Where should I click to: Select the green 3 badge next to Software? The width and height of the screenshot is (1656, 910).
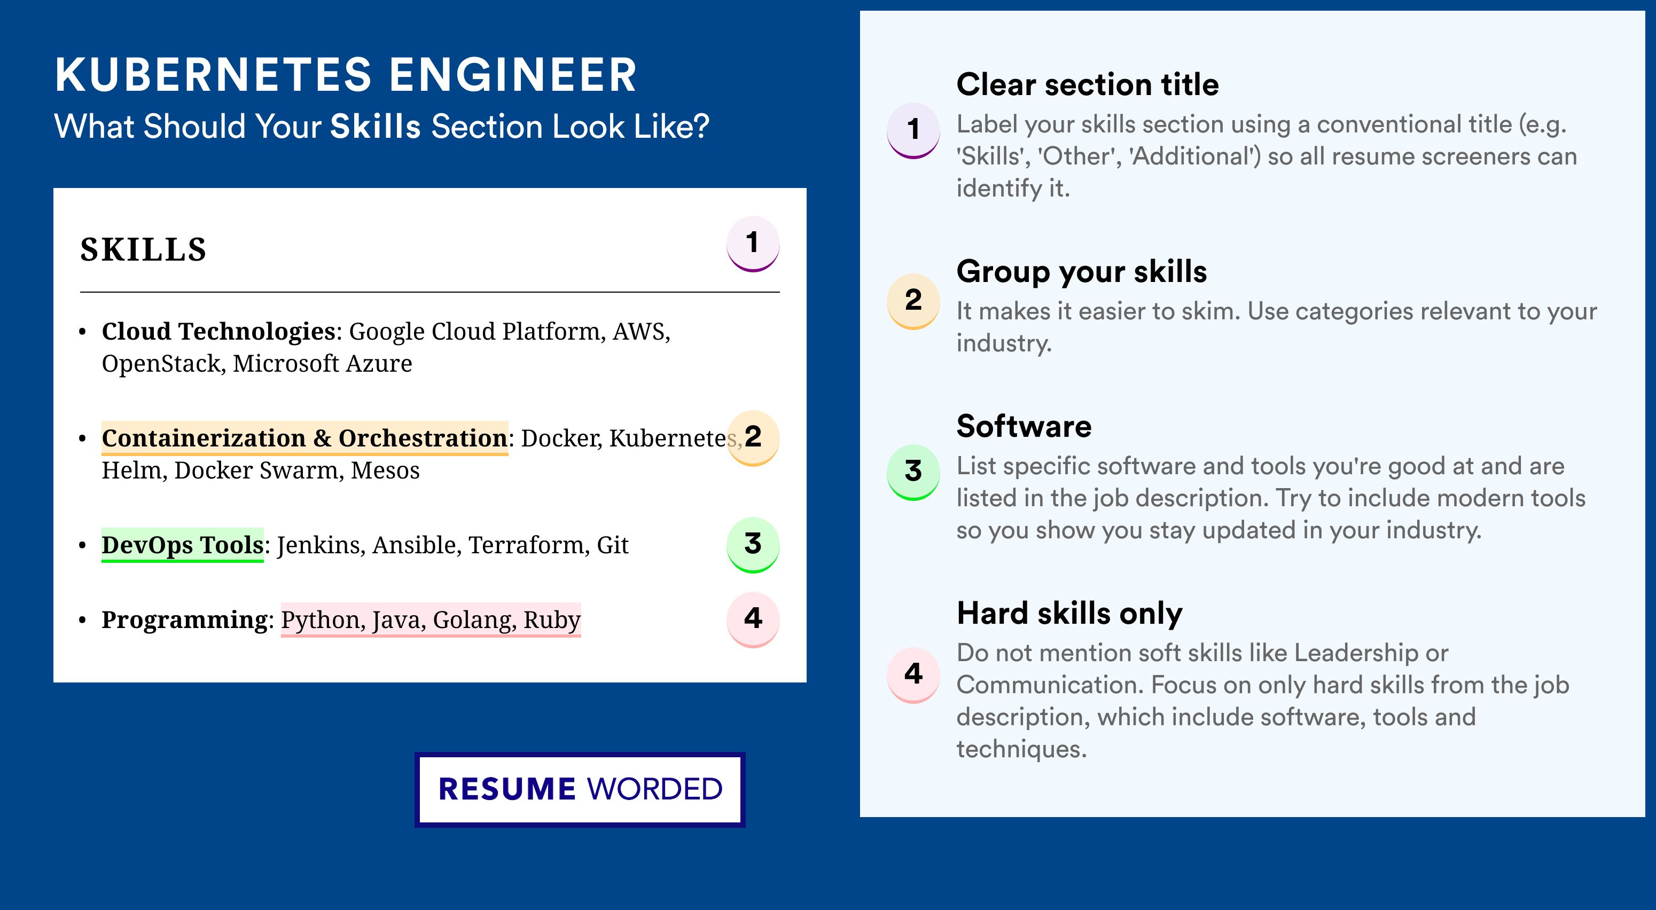[x=913, y=472]
